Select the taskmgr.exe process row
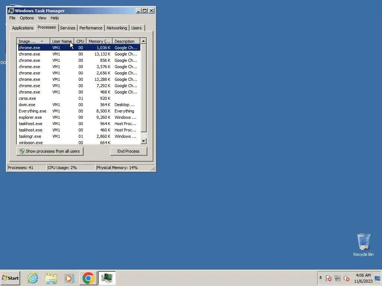382x286 pixels. [x=79, y=136]
